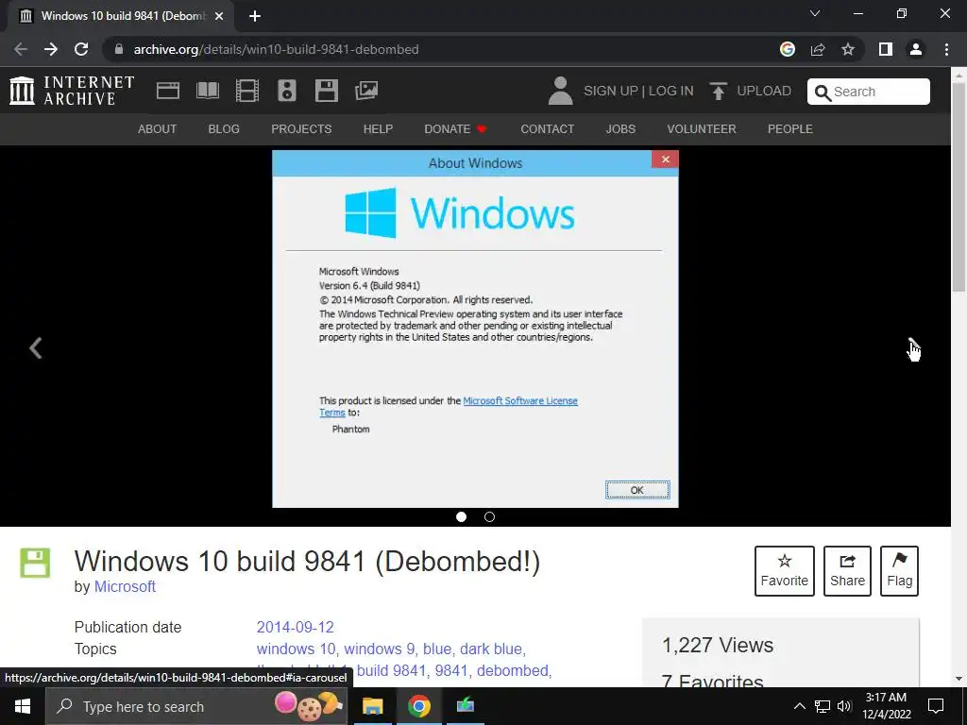The width and height of the screenshot is (967, 725).
Task: Open the Internet Archive home logo
Action: click(72, 91)
